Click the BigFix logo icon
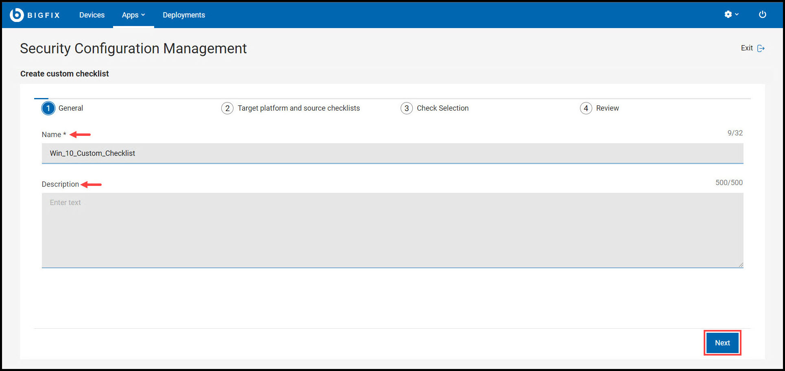The width and height of the screenshot is (785, 371). point(16,15)
